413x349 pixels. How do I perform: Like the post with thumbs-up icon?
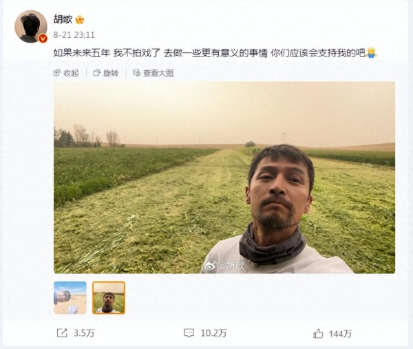pyautogui.click(x=318, y=333)
